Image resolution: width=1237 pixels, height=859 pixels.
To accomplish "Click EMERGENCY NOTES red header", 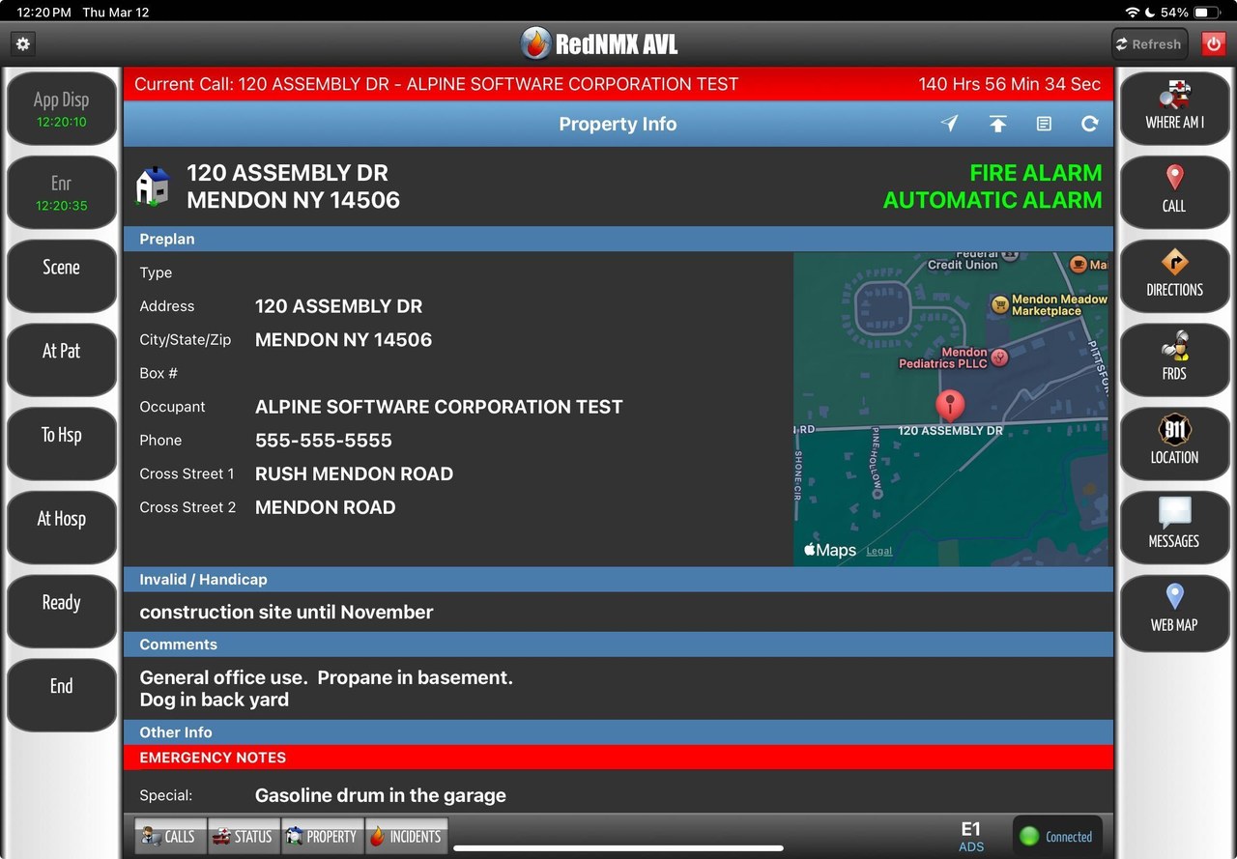I will (618, 758).
